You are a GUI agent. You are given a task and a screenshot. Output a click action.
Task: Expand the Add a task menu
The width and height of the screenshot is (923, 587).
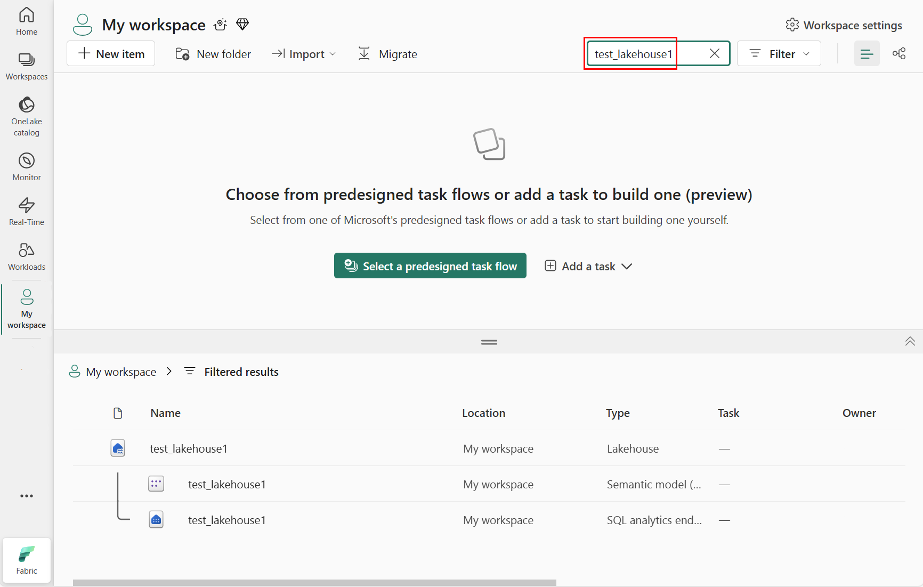click(588, 266)
